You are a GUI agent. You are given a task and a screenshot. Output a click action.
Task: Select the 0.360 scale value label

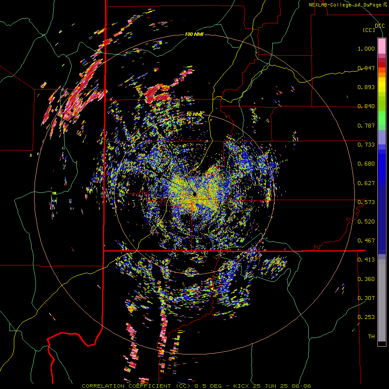click(366, 279)
